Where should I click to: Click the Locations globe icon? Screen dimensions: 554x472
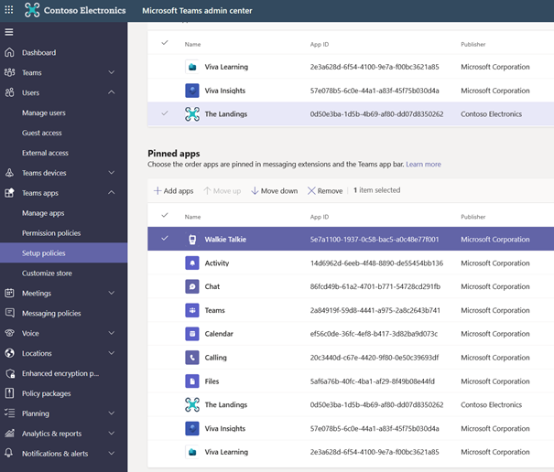coord(9,353)
